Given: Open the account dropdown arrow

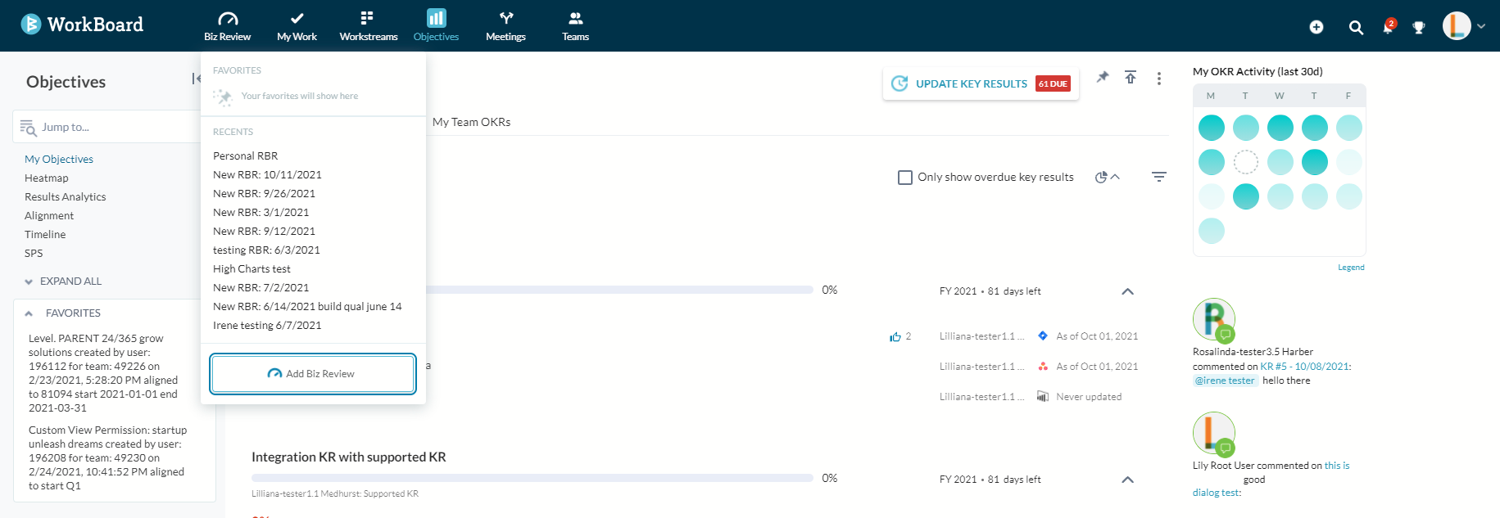Looking at the screenshot, I should point(1481,26).
